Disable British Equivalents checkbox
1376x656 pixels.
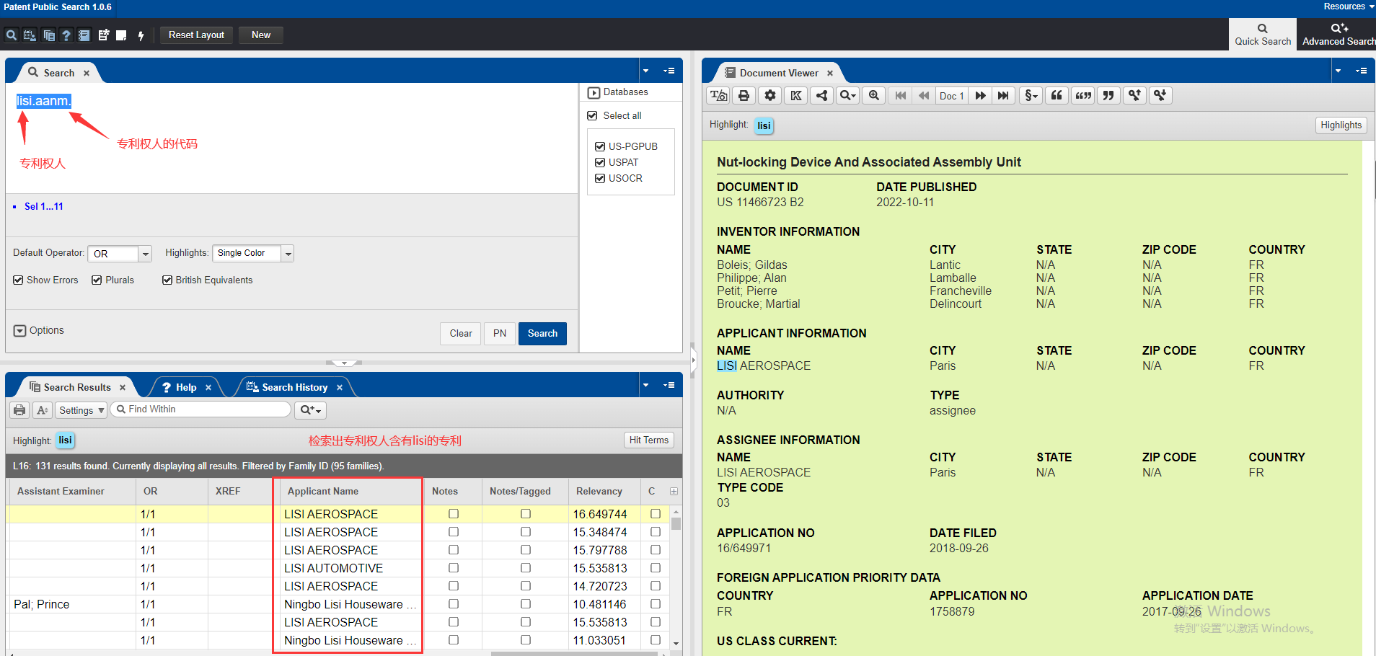click(x=167, y=280)
